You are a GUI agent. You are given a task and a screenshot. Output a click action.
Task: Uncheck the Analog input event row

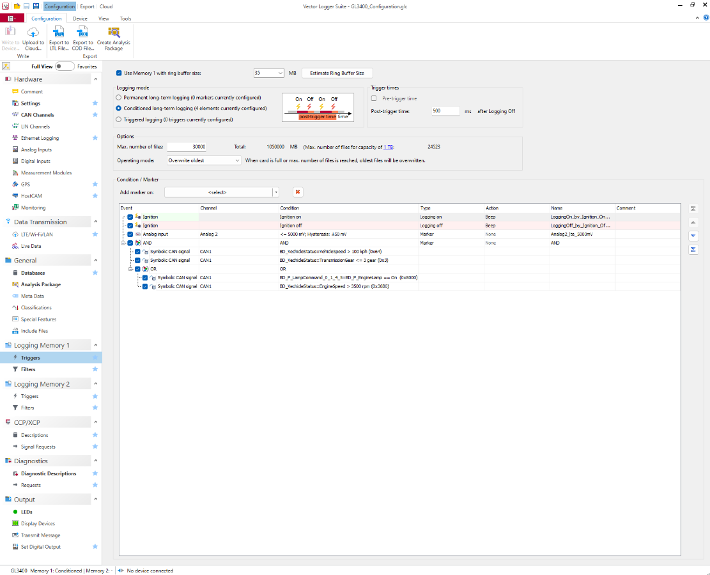click(130, 234)
